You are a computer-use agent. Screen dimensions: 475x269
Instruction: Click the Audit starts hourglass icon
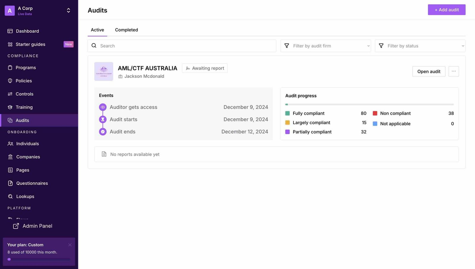point(103,119)
